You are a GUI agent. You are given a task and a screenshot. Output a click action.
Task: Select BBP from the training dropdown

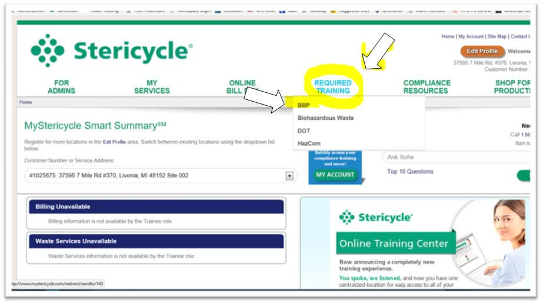coord(304,105)
